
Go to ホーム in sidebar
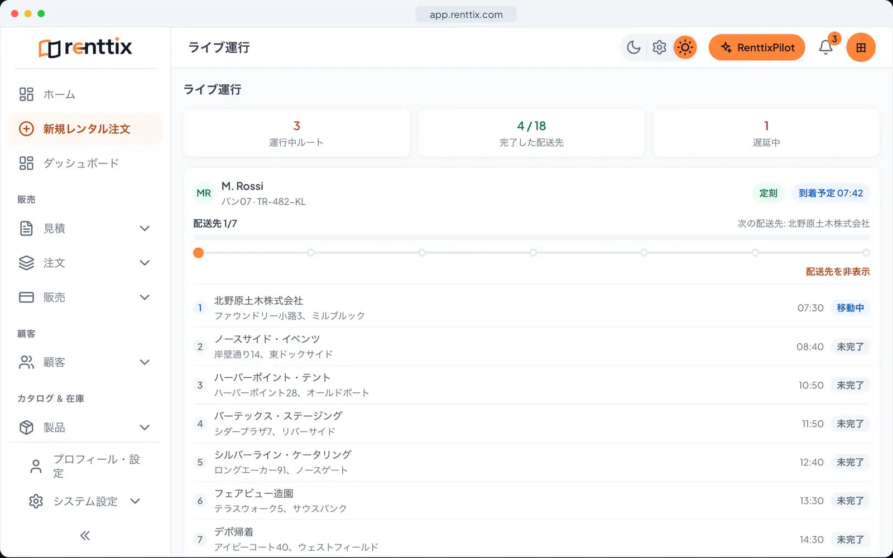point(85,94)
